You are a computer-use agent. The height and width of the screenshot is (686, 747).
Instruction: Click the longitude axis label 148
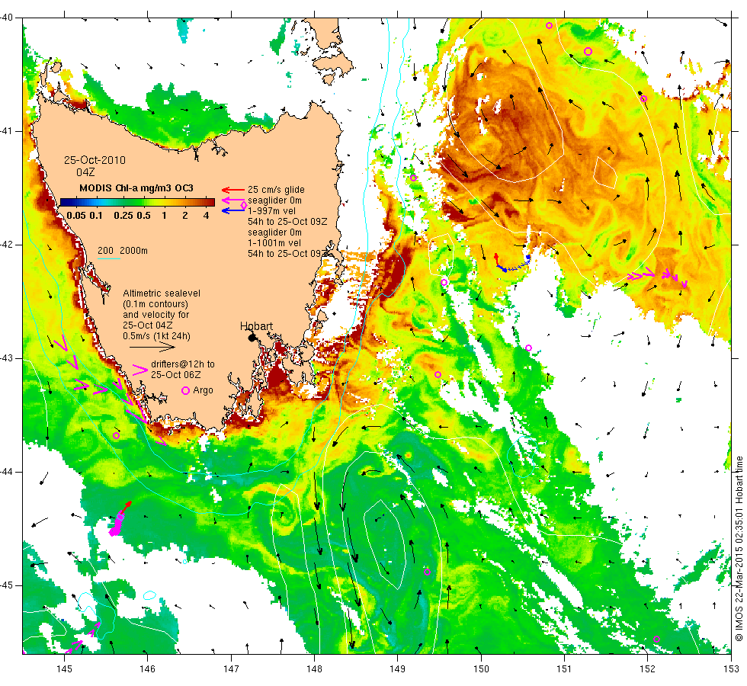[314, 669]
